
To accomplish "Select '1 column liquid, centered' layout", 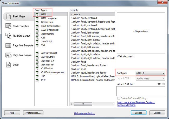I will click(92, 25).
